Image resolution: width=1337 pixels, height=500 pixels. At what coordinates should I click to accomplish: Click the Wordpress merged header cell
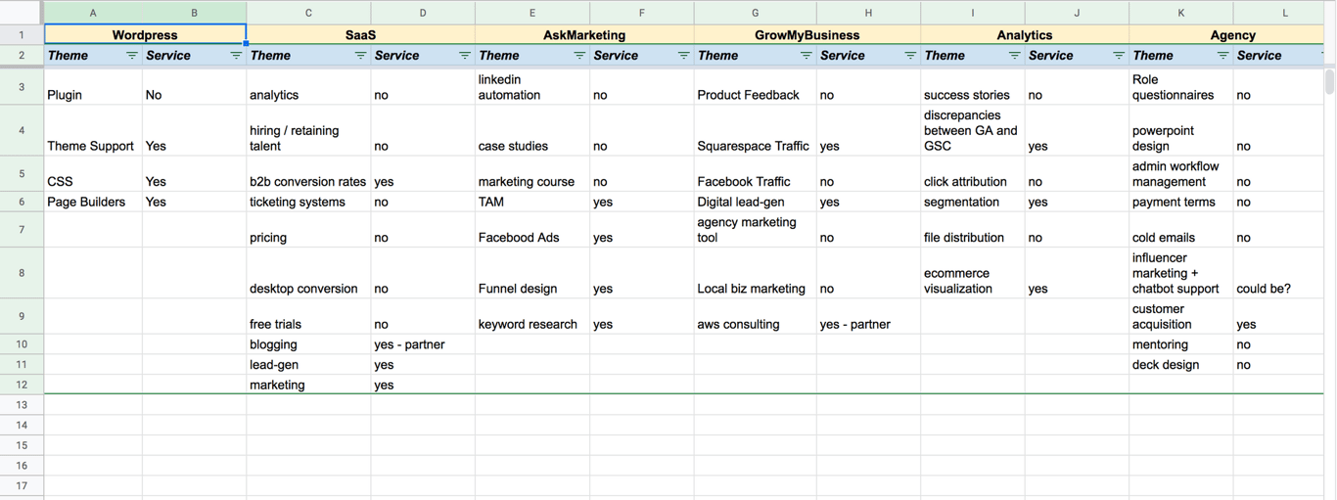(145, 35)
